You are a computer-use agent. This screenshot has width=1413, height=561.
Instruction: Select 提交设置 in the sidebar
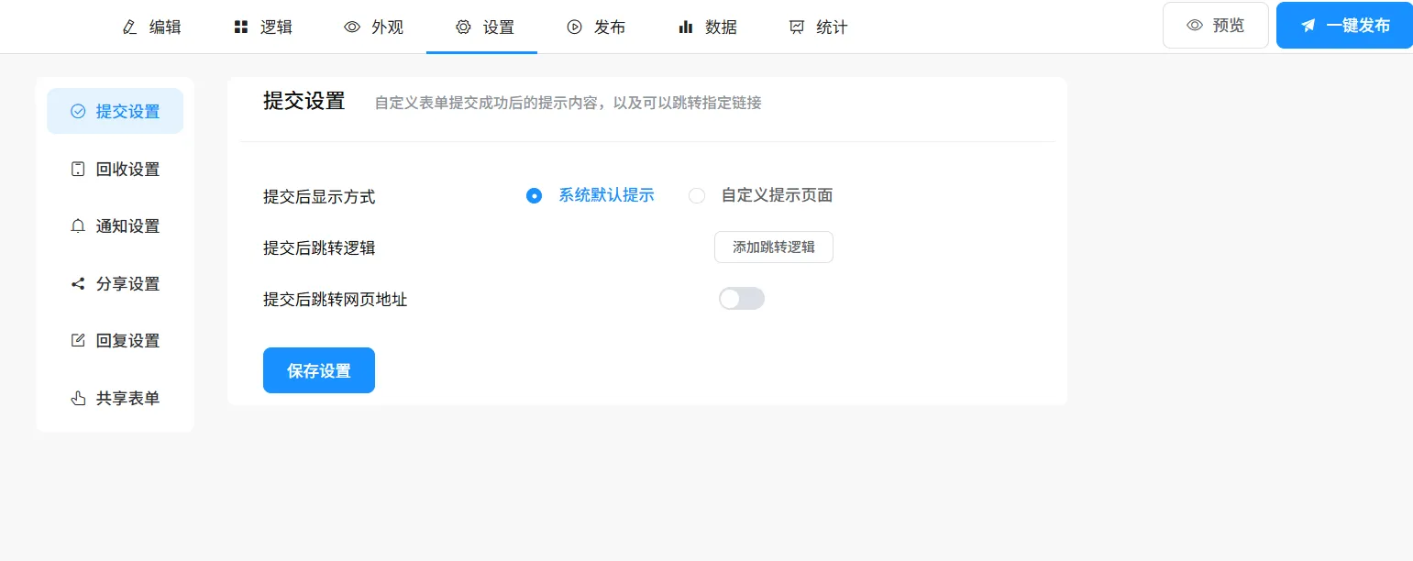point(116,112)
